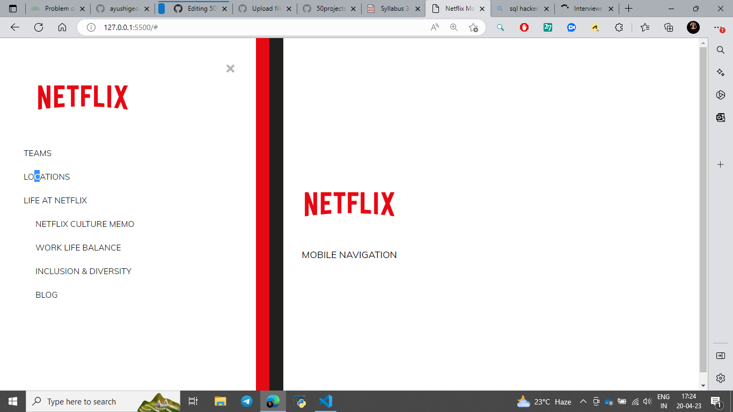
Task: Open the BLOG link
Action: (46, 295)
